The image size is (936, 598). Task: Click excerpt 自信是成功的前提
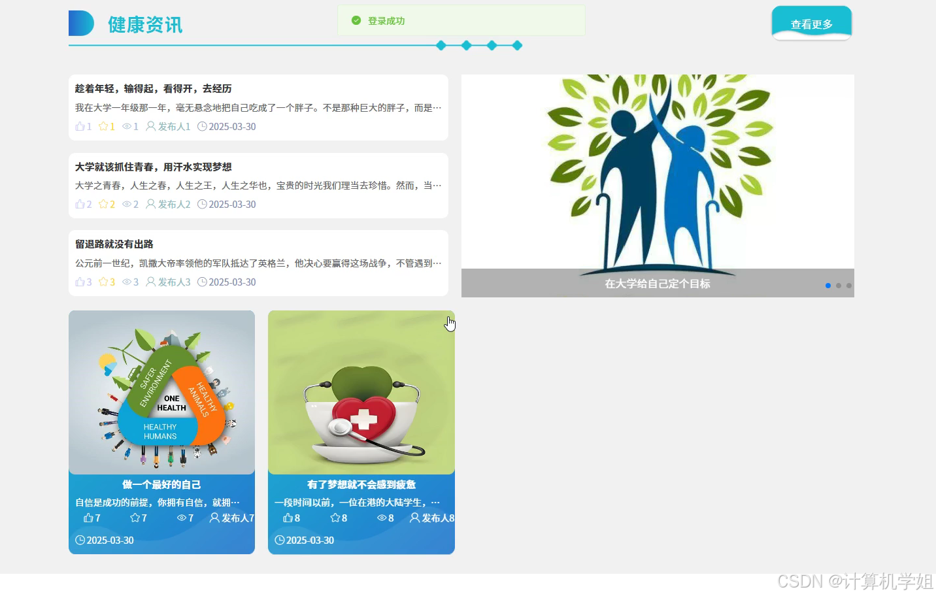coord(158,503)
